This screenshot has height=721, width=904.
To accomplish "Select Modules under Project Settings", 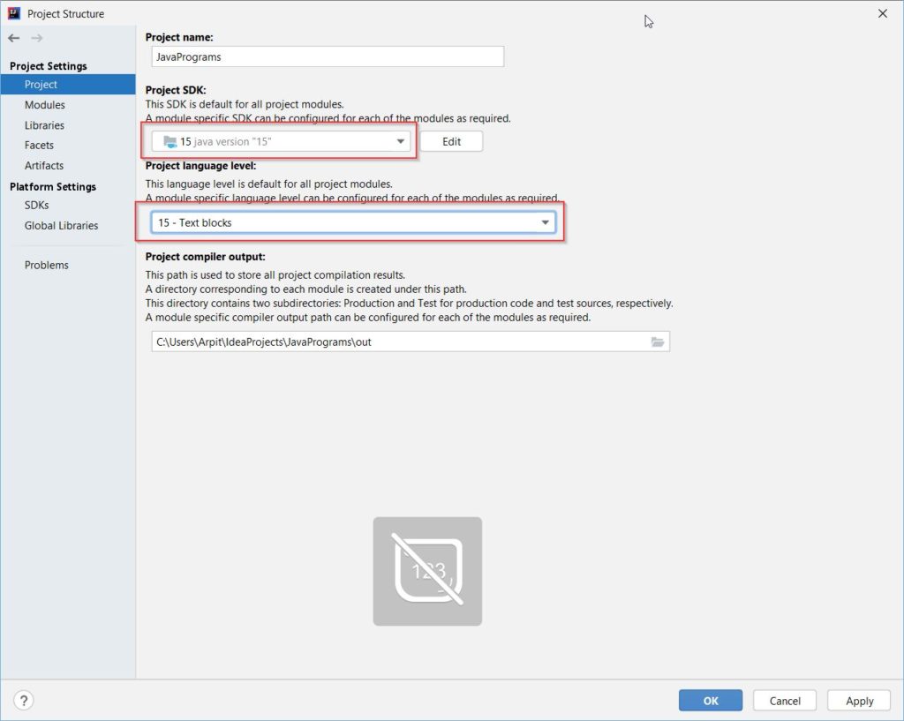I will (x=43, y=104).
